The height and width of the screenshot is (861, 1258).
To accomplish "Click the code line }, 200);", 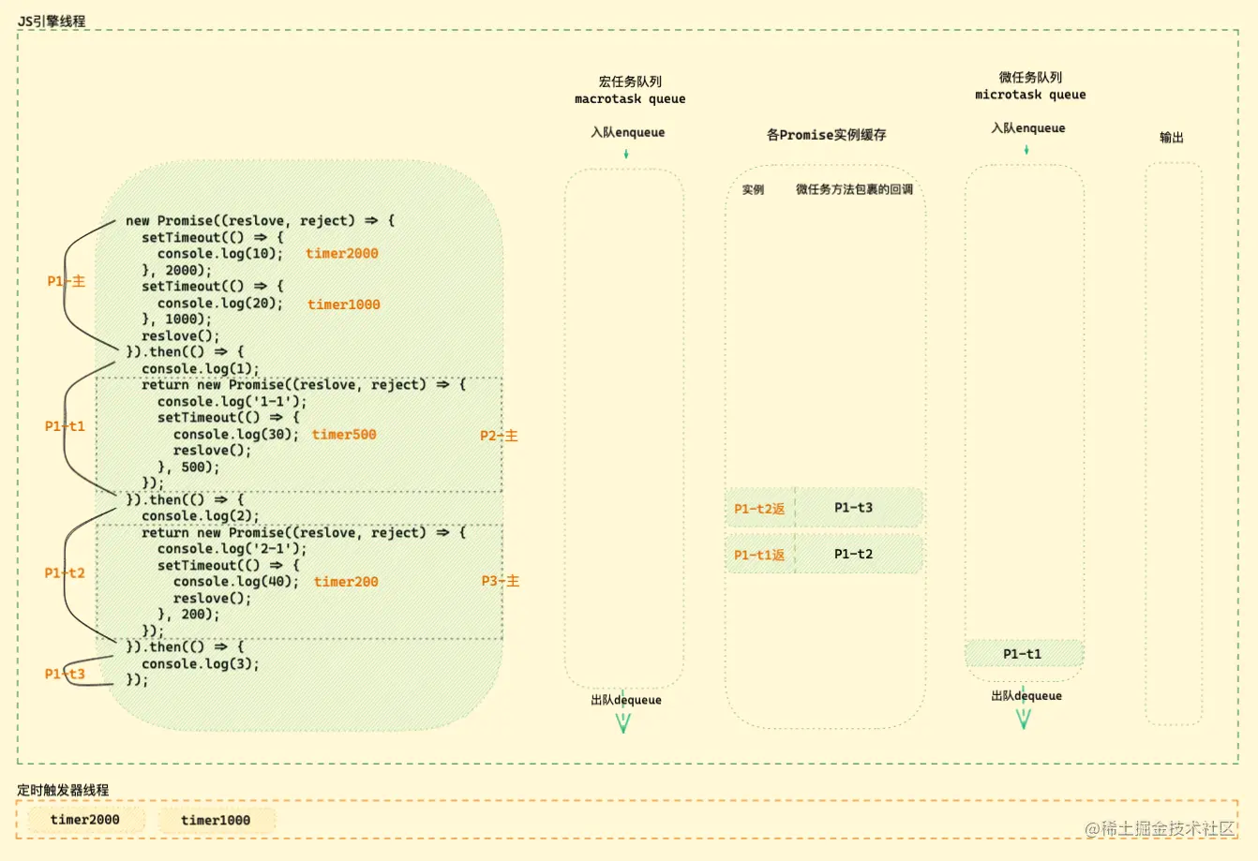I will click(188, 615).
